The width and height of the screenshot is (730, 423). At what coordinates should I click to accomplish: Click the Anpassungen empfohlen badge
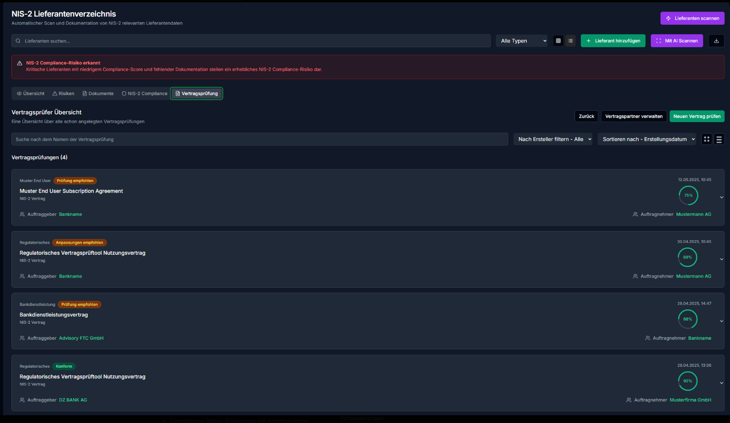pyautogui.click(x=80, y=242)
